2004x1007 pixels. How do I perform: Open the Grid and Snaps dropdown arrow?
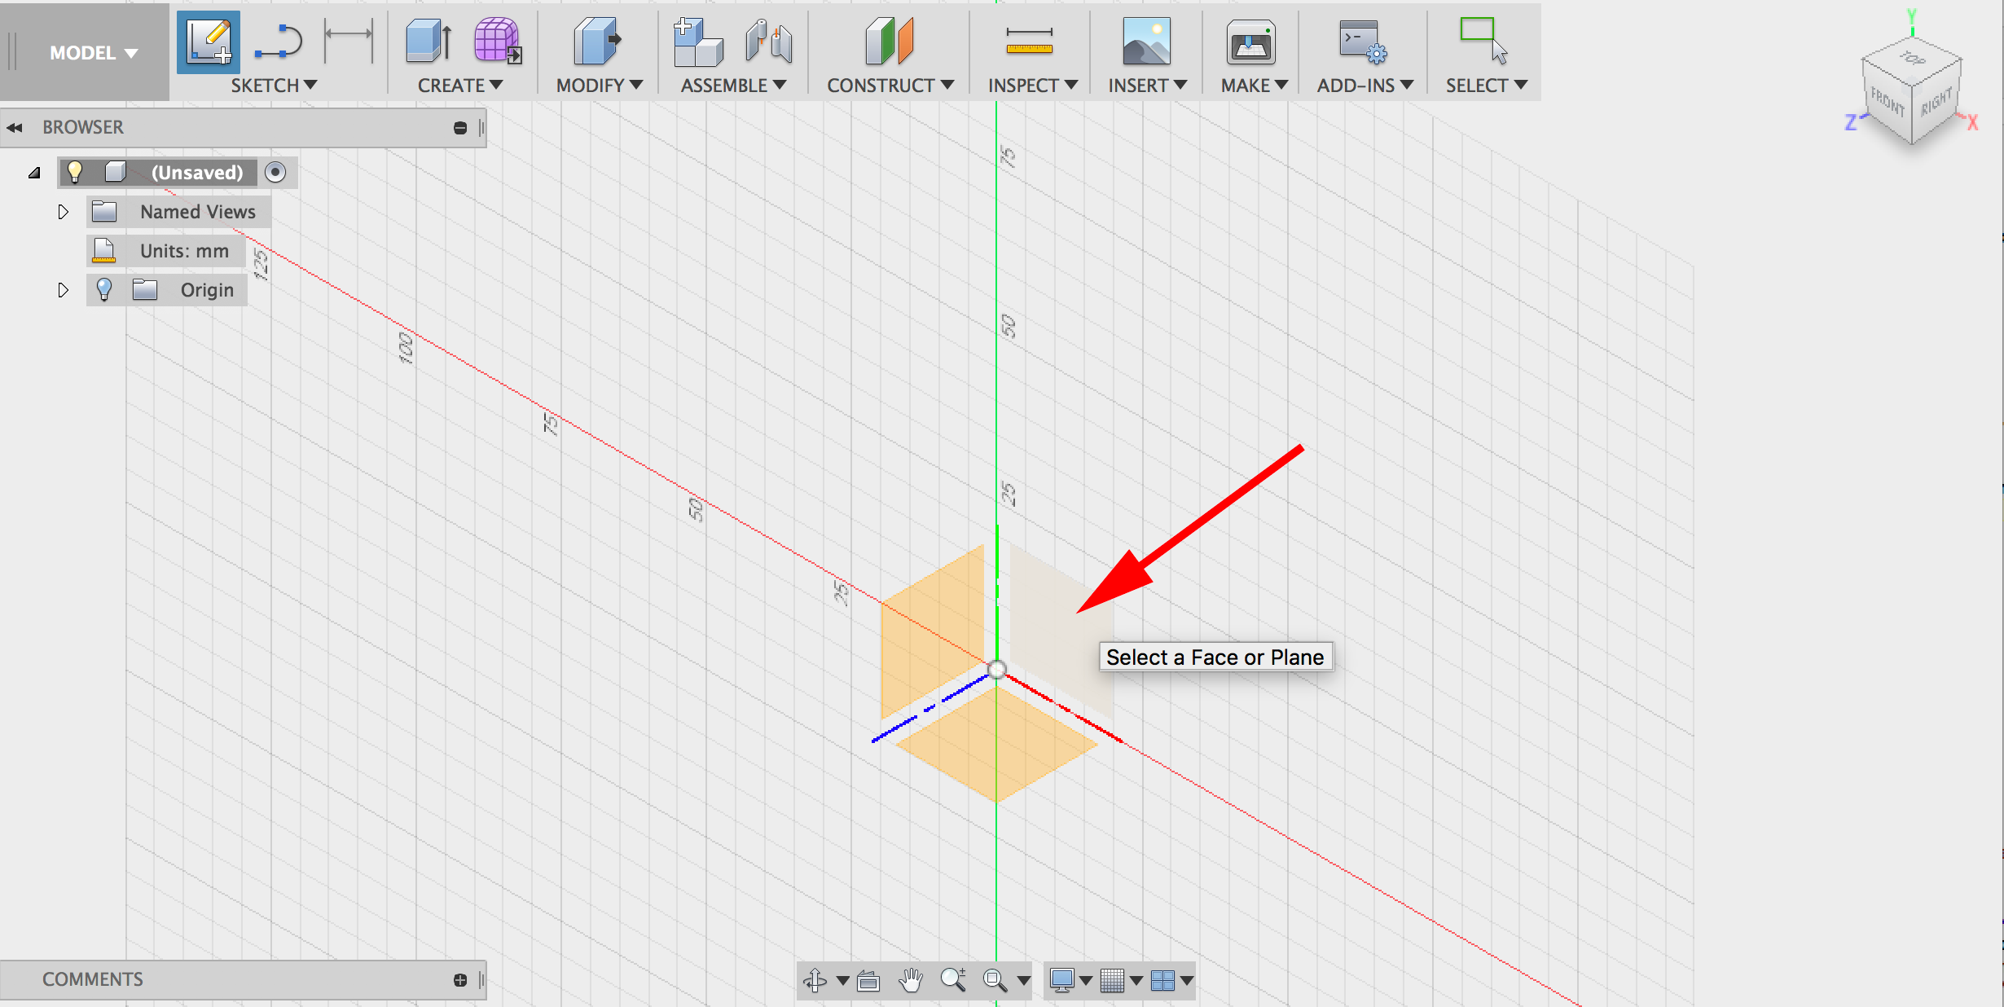coord(1136,980)
